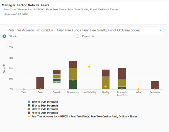Click the Quality fund diamond marker

coord(105,87)
